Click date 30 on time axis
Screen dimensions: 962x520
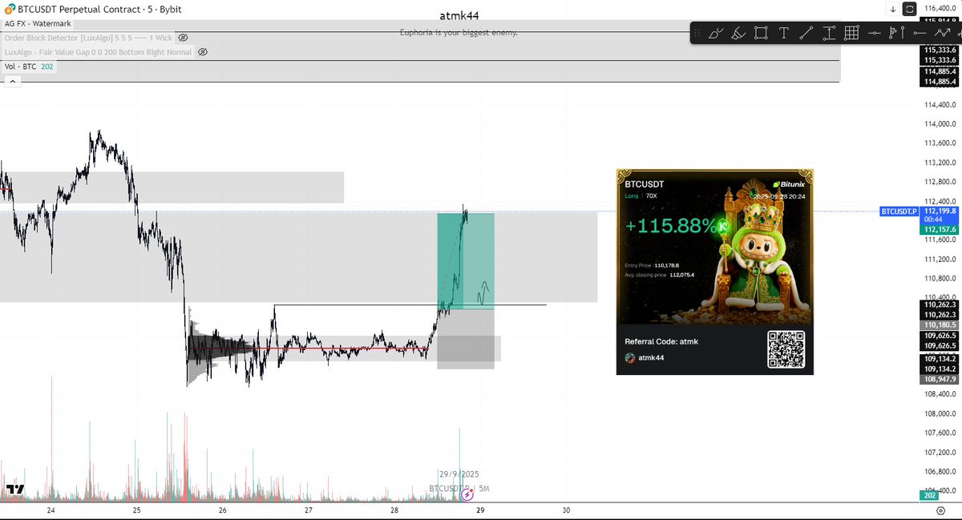tap(566, 510)
